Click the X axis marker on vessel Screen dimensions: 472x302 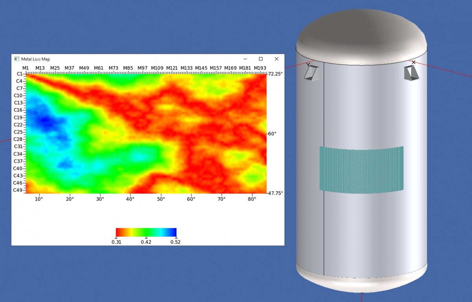point(413,62)
